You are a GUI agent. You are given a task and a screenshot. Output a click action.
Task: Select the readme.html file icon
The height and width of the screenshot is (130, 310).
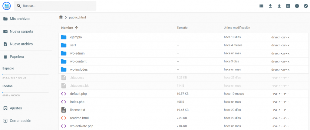click(64, 118)
